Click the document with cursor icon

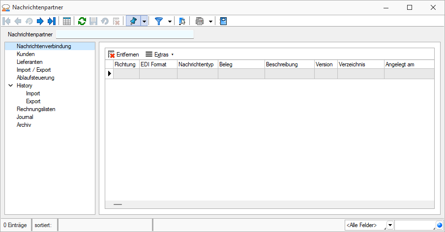point(182,21)
